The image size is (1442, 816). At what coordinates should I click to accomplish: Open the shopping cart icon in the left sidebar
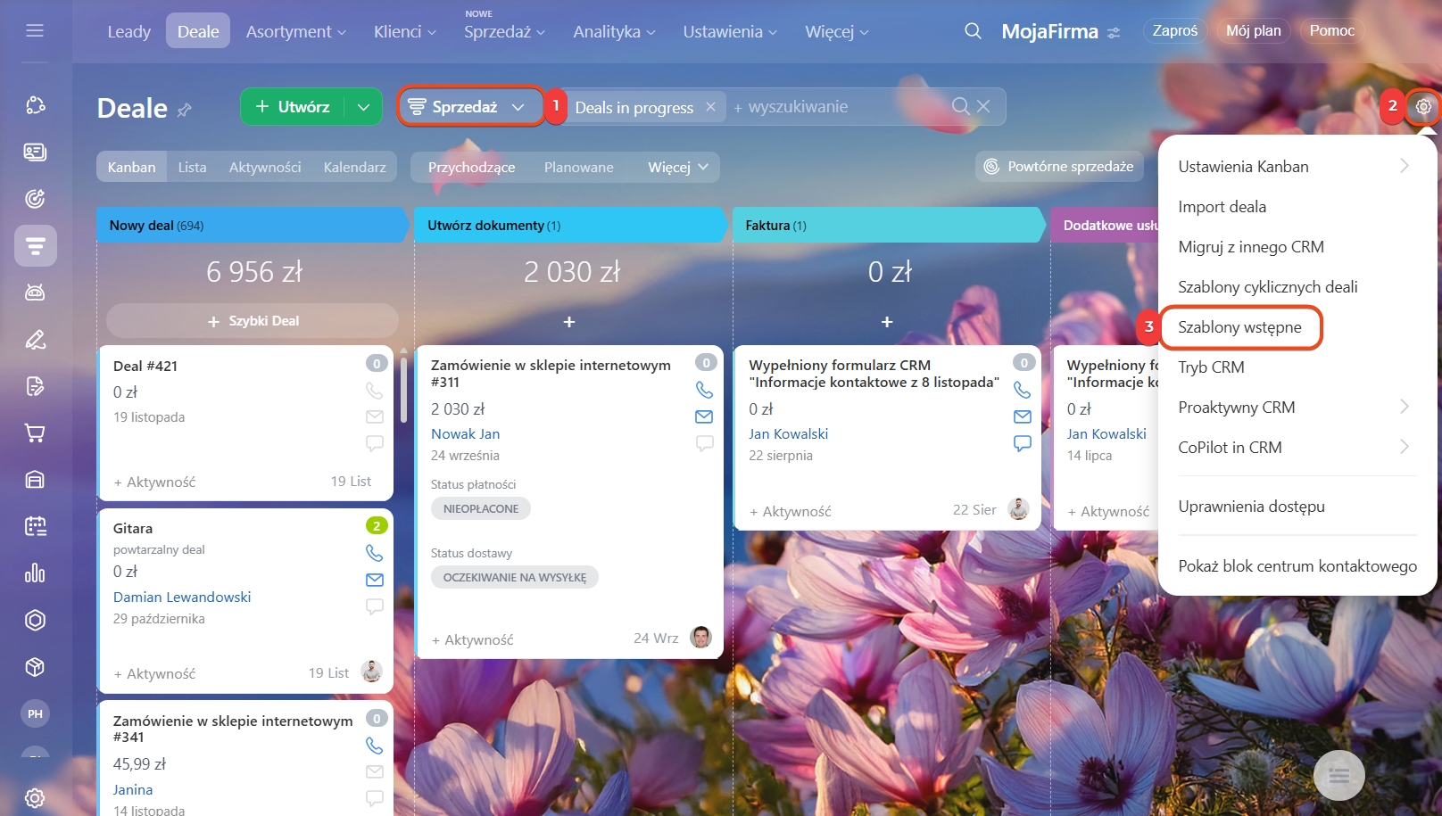[x=35, y=433]
